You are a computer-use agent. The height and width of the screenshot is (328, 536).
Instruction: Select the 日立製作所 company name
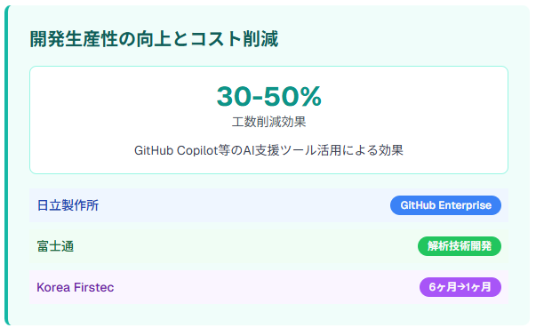pyautogui.click(x=68, y=205)
